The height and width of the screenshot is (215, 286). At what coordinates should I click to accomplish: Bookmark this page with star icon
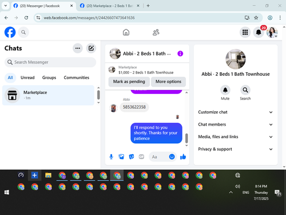(x=256, y=18)
